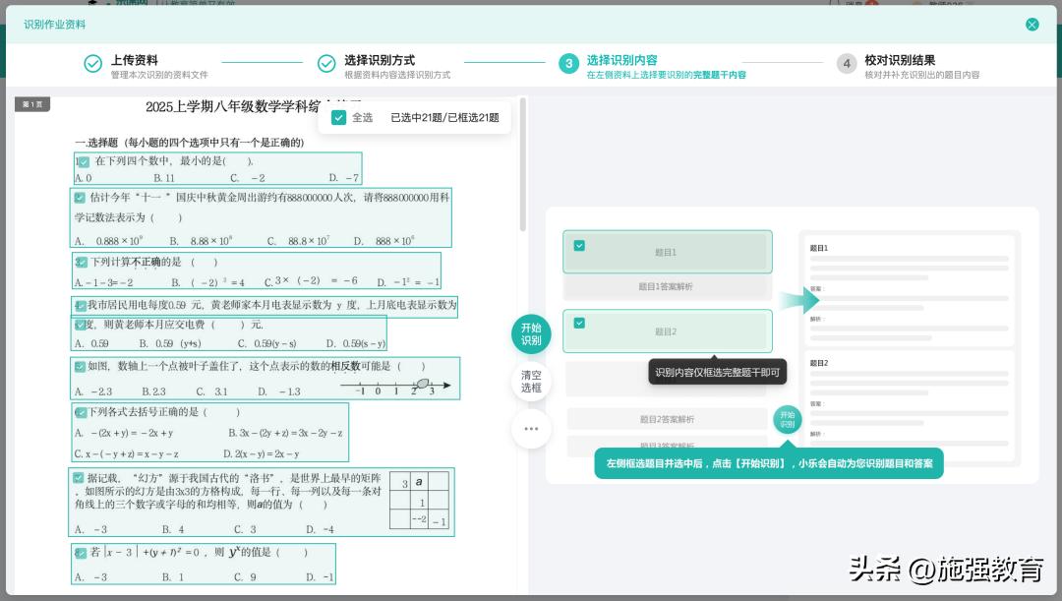This screenshot has height=601, width=1062.
Task: Uncheck the 估计今年十一 question checkbox
Action: 80,198
